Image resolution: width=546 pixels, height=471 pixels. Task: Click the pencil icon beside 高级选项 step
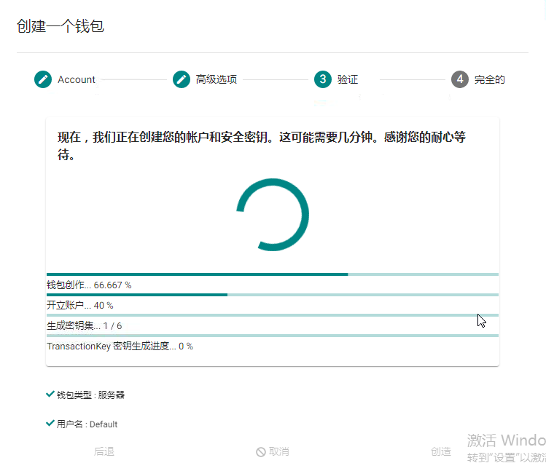pos(182,79)
